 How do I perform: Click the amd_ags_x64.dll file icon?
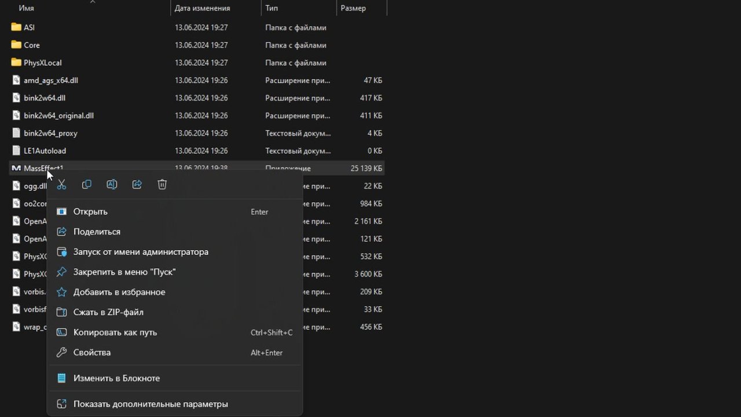[x=16, y=81]
